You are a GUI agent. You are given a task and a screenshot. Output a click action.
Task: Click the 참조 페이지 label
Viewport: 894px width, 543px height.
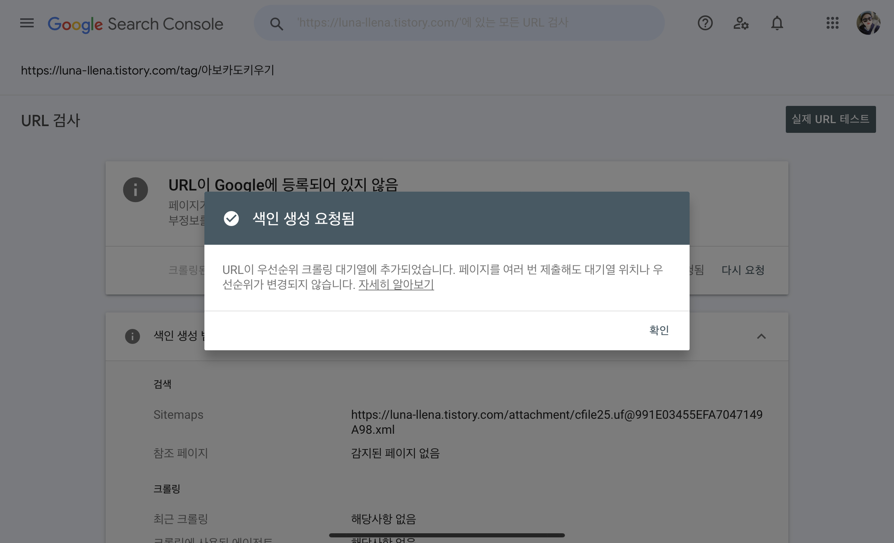[180, 454]
